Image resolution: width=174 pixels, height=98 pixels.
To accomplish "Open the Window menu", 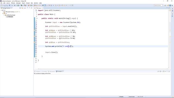I will (36, 3).
